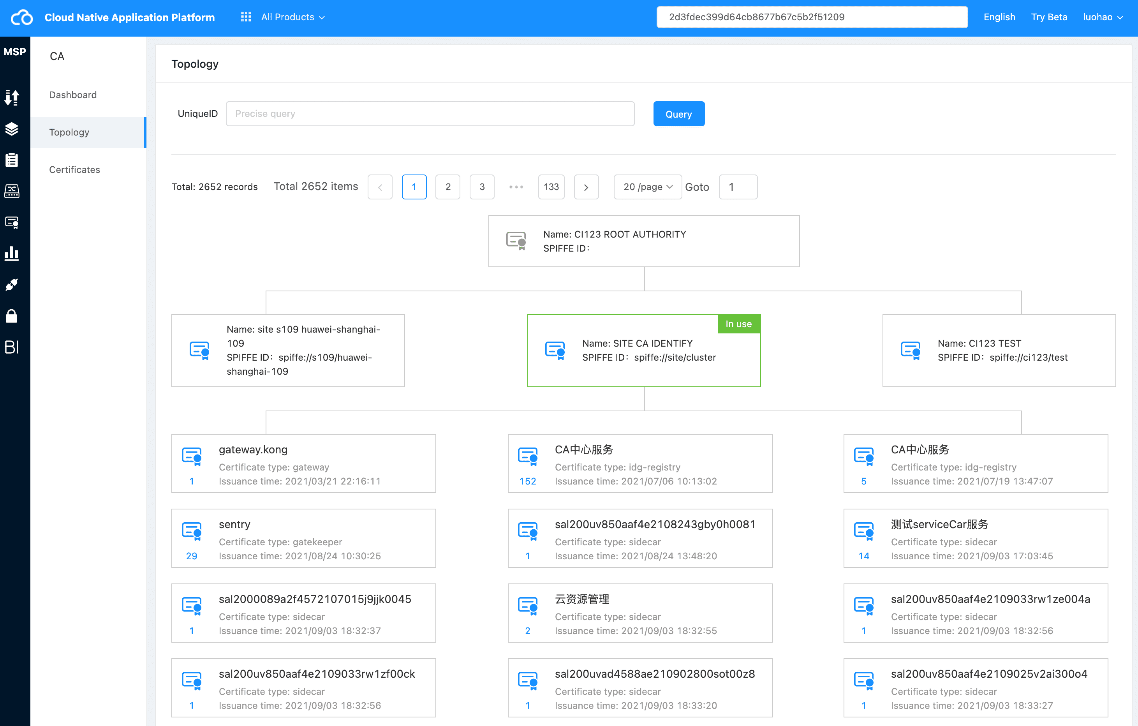Image resolution: width=1138 pixels, height=726 pixels.
Task: Jump to page 133
Action: coord(551,187)
